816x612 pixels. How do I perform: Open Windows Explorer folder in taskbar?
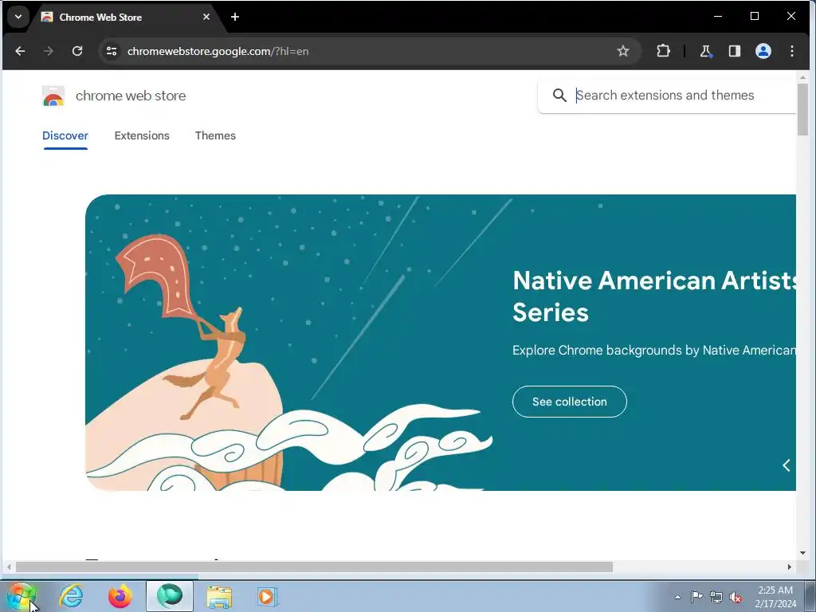[219, 596]
